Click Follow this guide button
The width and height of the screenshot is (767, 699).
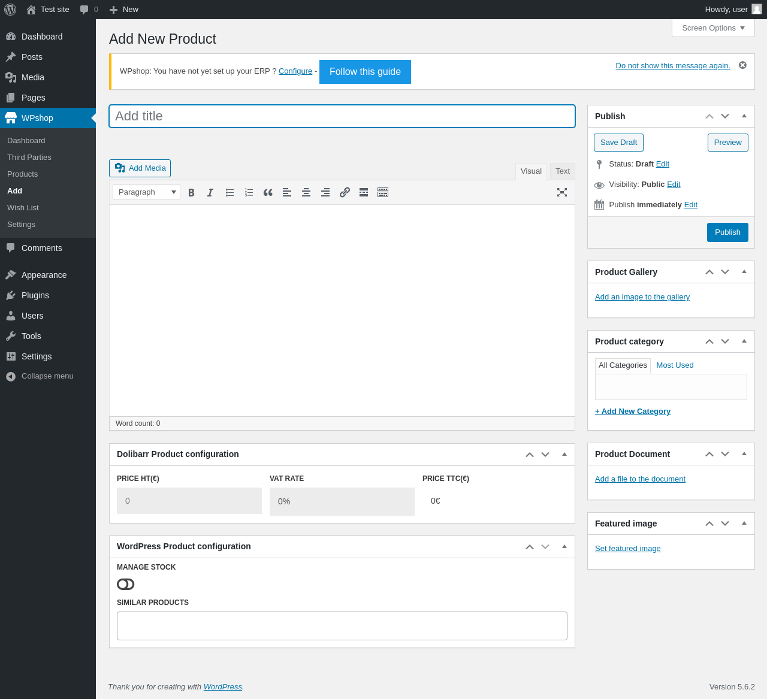click(x=365, y=72)
